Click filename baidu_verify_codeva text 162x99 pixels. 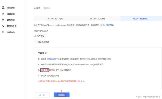95,59
